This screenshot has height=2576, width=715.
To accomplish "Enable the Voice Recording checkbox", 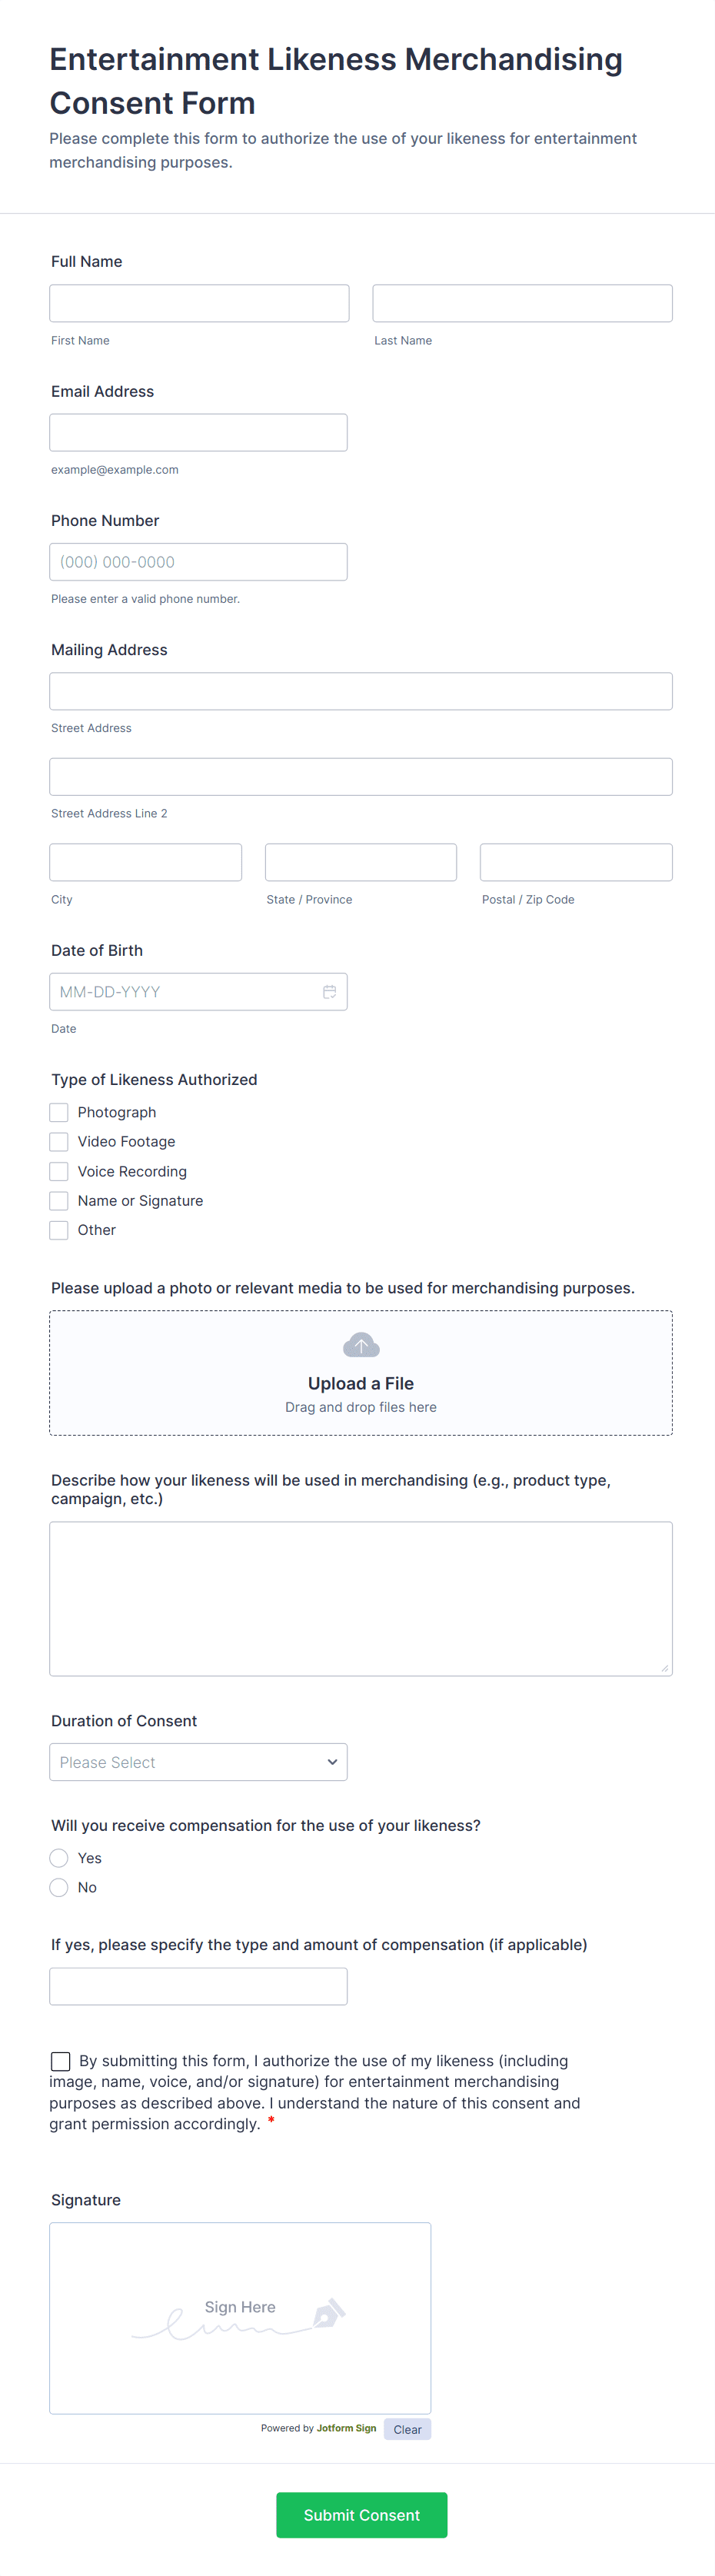I will tap(59, 1171).
